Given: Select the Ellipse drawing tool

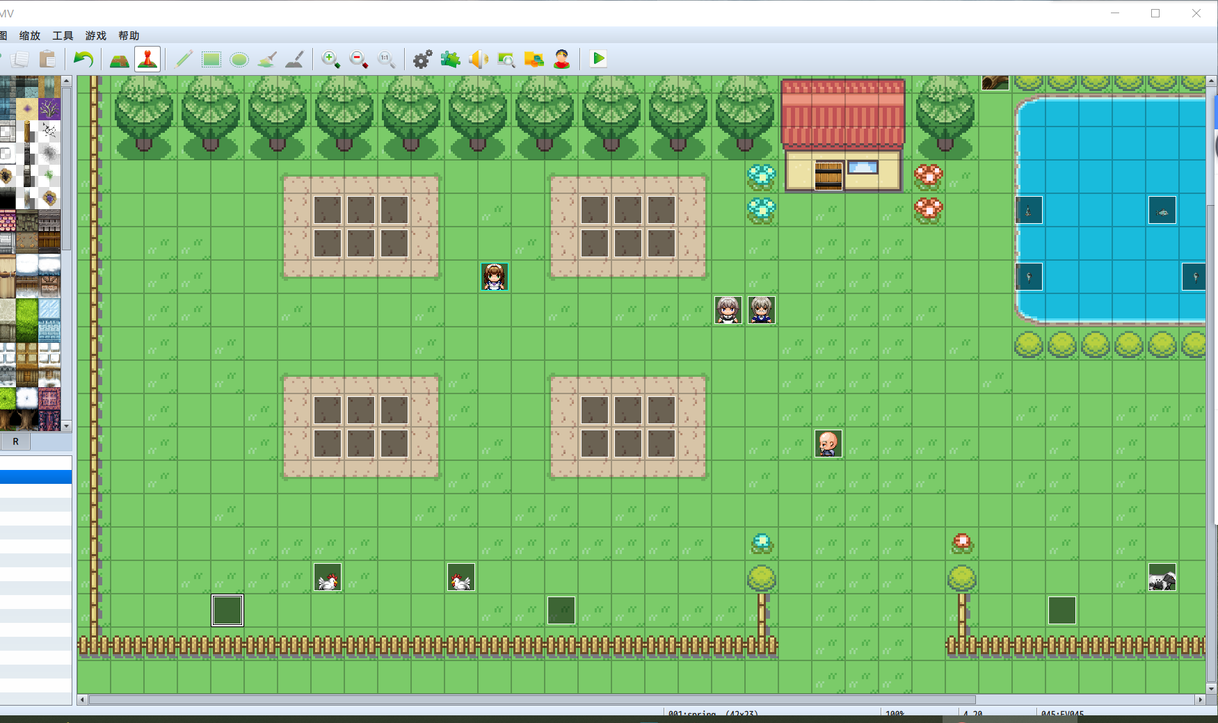Looking at the screenshot, I should 239,59.
